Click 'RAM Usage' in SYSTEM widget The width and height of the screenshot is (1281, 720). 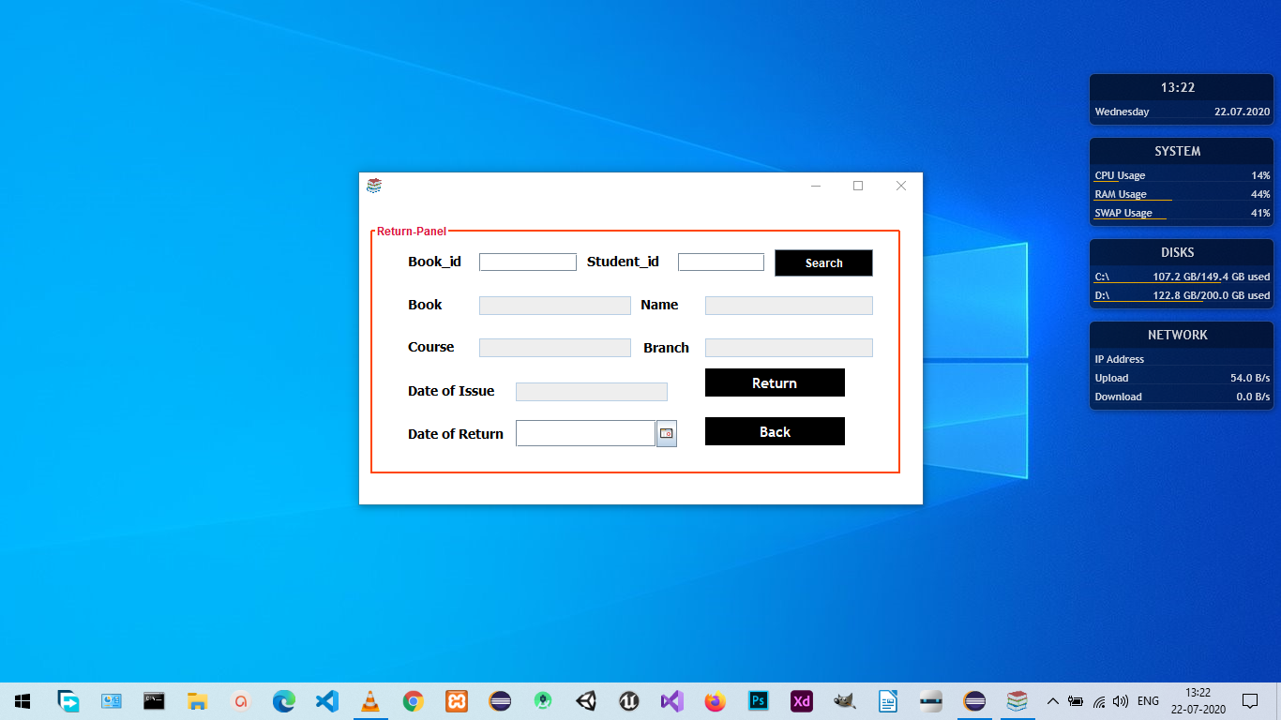click(x=1121, y=194)
